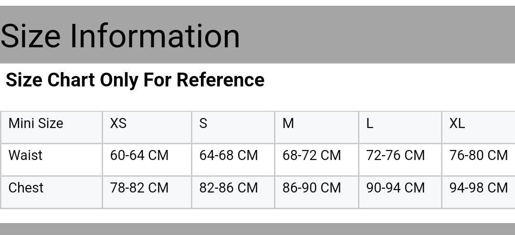Click the Chest row label

tap(26, 188)
